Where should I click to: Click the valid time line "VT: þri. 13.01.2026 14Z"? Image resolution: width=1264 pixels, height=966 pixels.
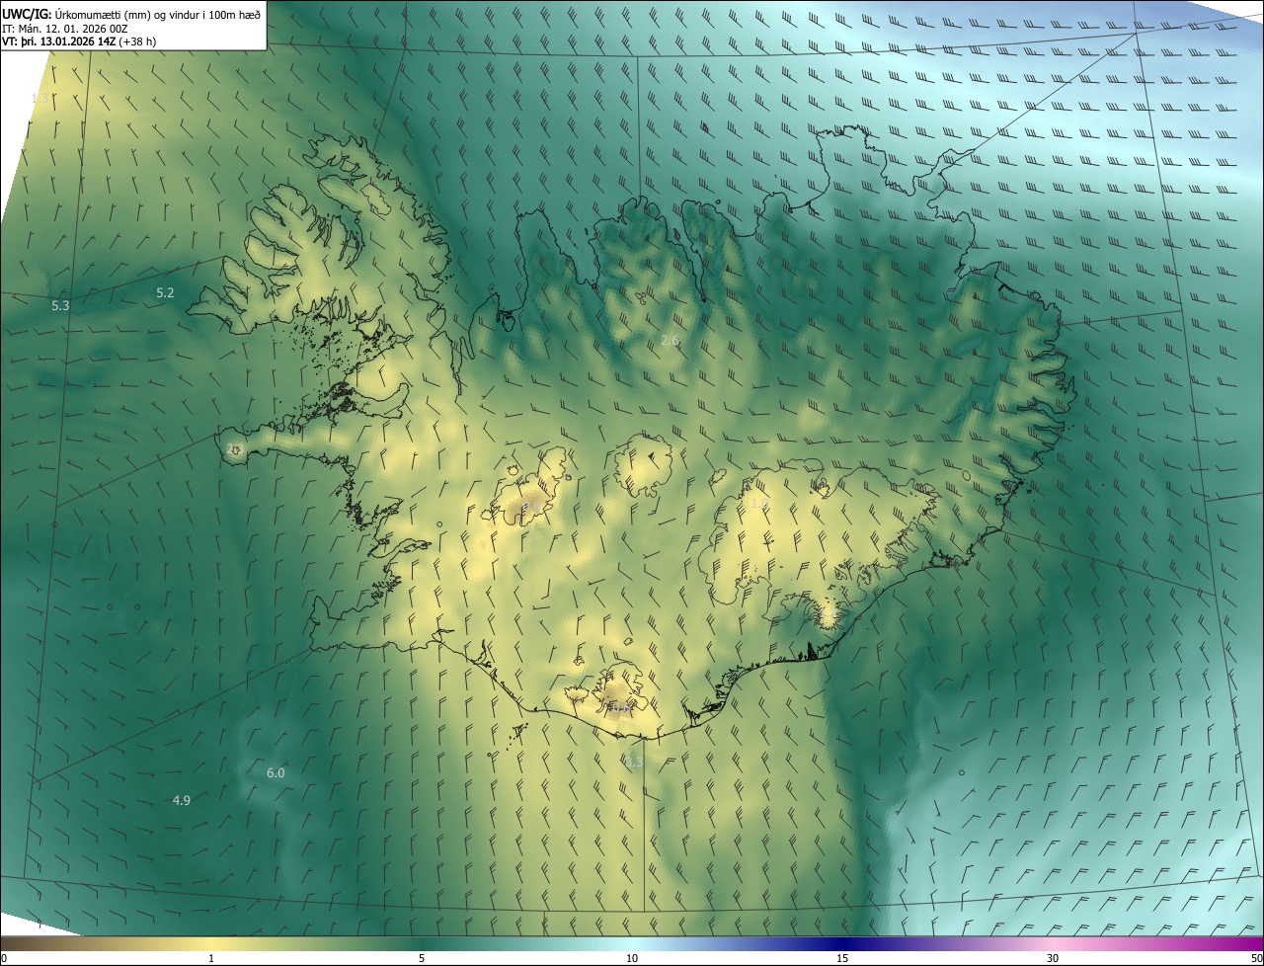58,41
